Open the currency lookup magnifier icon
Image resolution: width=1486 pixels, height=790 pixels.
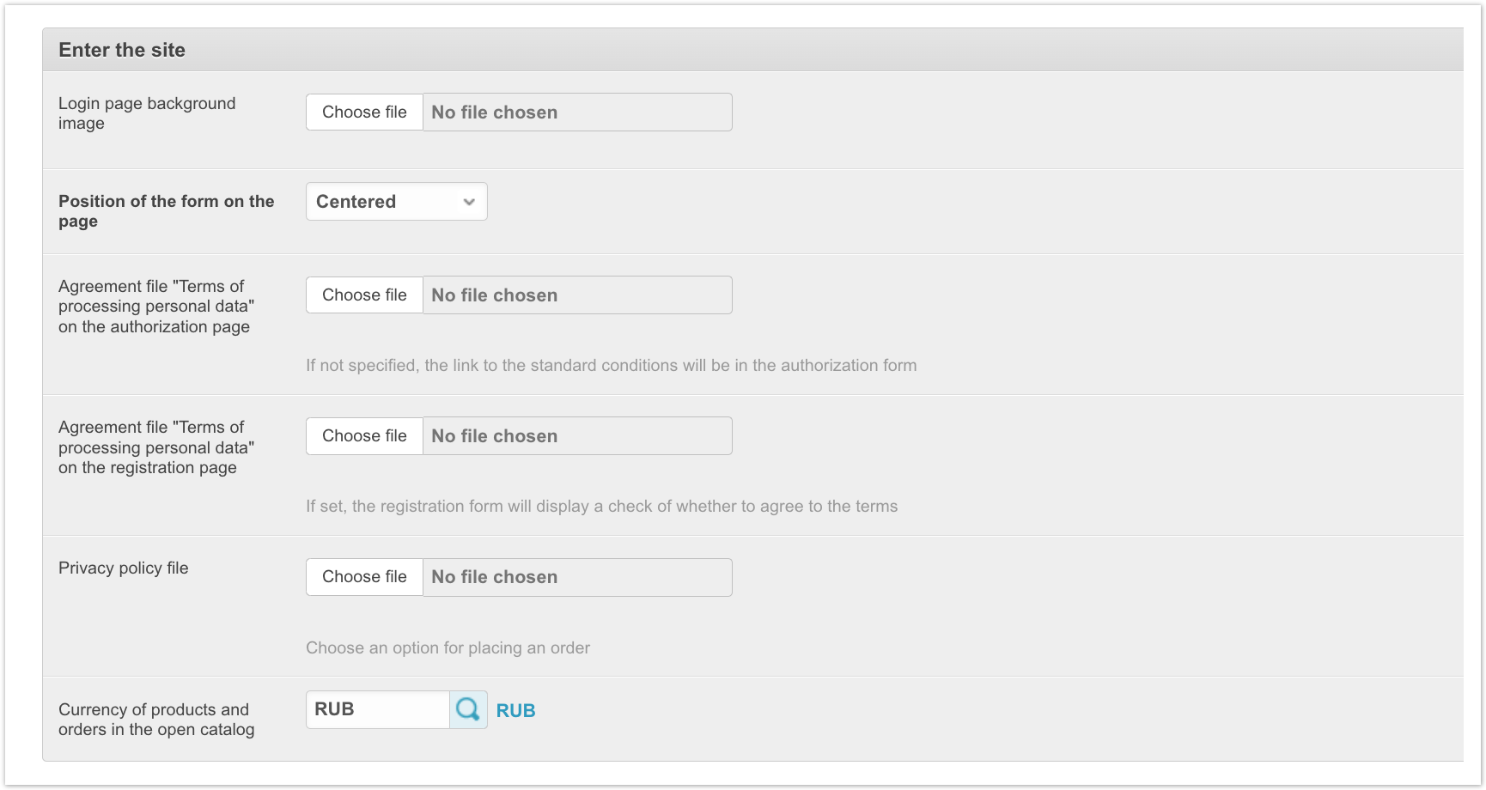468,710
